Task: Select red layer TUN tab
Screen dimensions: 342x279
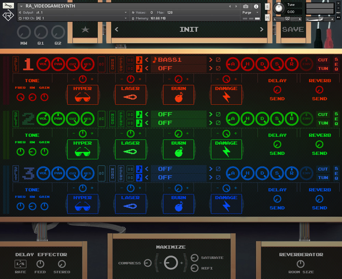Action: tap(323, 68)
